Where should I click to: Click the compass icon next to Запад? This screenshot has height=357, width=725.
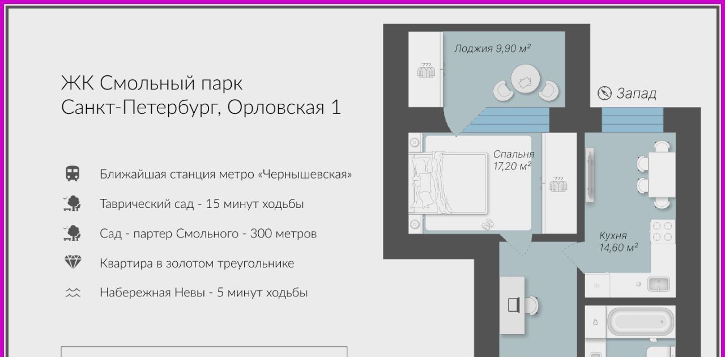(x=605, y=93)
